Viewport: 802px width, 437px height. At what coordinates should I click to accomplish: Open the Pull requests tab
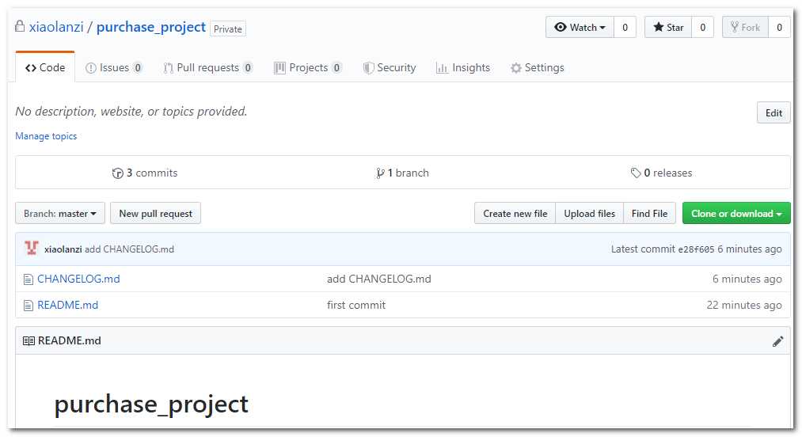click(207, 67)
